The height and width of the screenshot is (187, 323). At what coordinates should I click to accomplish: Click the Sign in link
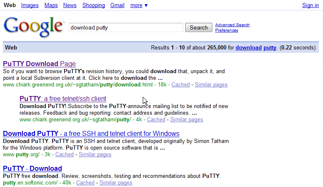(x=310, y=5)
